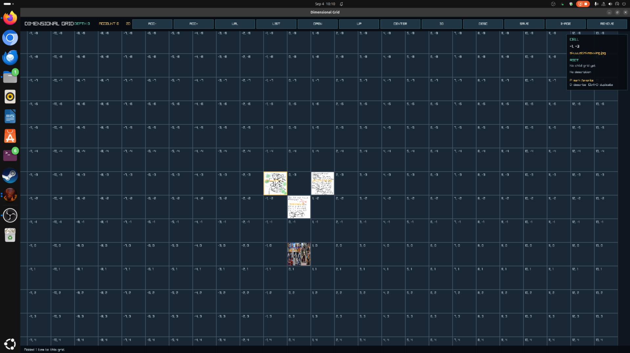The image size is (630, 353).
Task: Click the REMOVE button
Action: 607,24
